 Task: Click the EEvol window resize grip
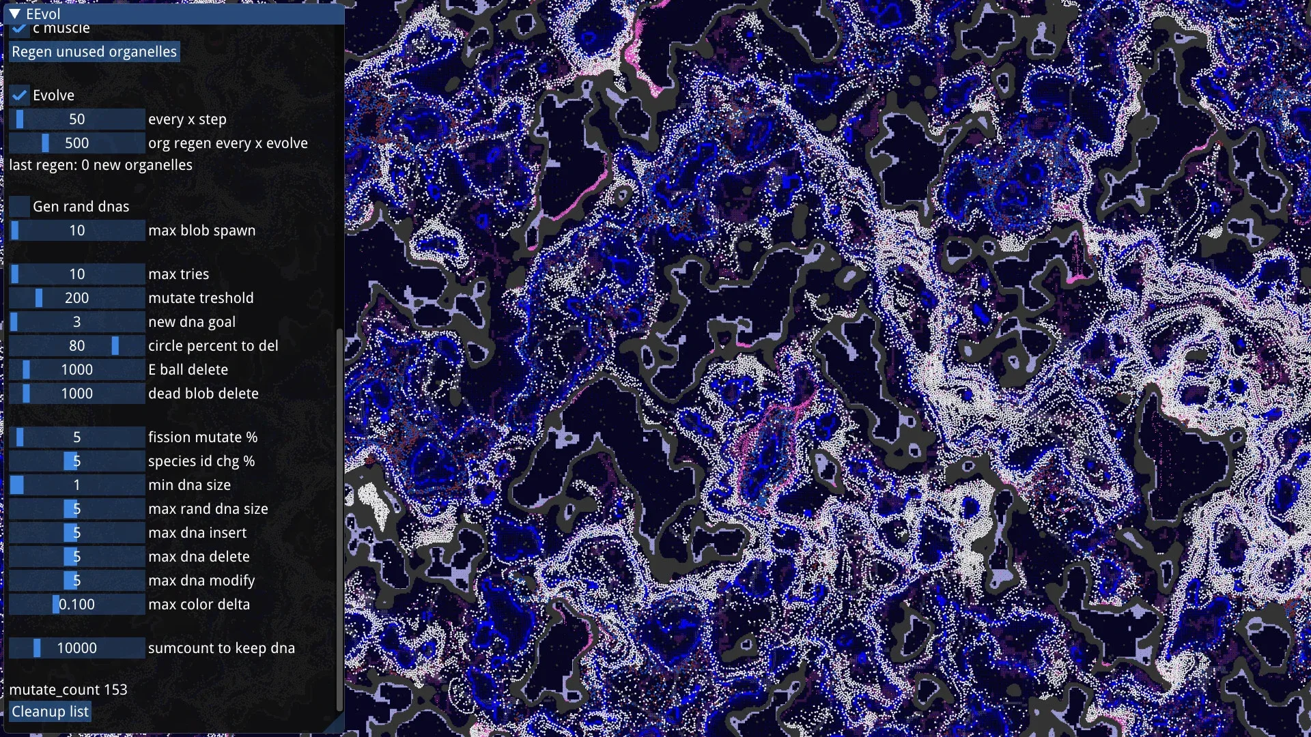[x=337, y=725]
